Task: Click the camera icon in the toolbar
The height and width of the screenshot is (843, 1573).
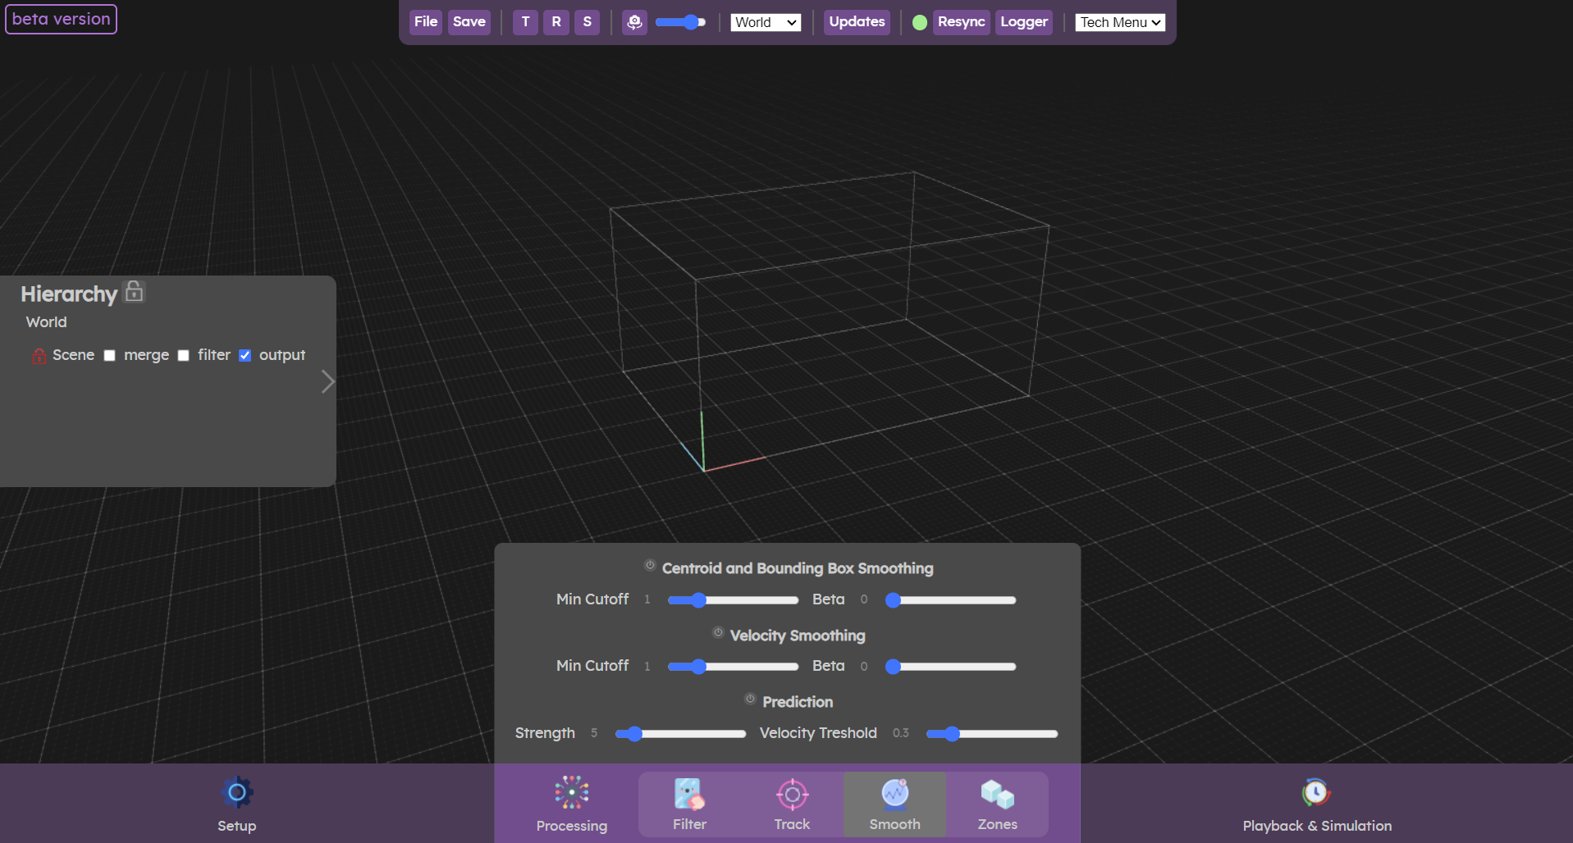Action: (634, 22)
